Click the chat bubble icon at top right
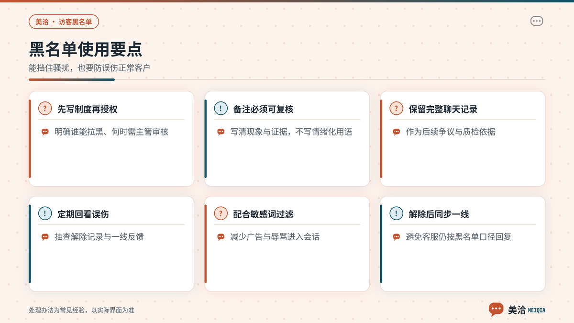 (x=537, y=21)
